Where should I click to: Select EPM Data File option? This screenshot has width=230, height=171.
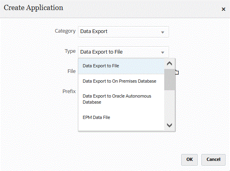click(x=121, y=117)
